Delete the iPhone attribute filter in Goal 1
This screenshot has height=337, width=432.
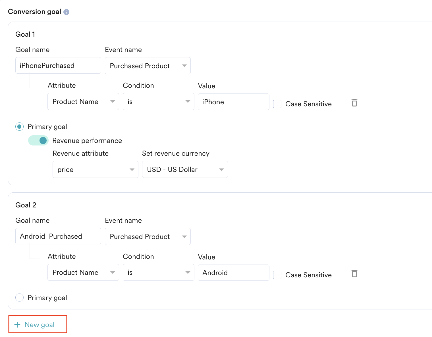(x=354, y=103)
